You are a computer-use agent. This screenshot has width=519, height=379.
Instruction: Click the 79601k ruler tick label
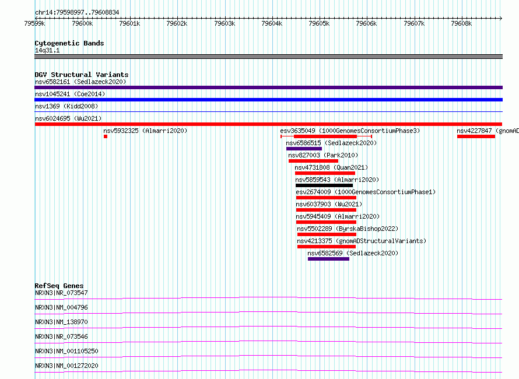coord(129,23)
